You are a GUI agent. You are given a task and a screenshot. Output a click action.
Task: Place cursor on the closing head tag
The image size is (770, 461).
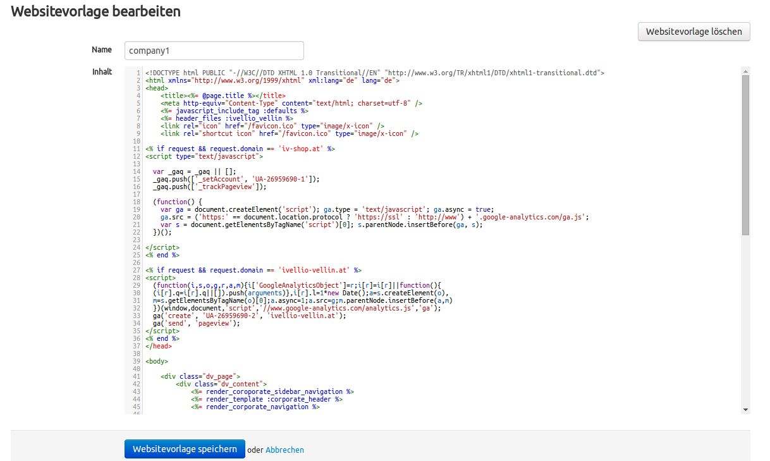pyautogui.click(x=158, y=347)
